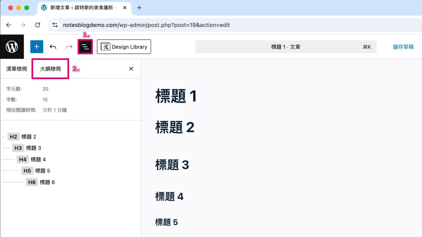Redo the last change
The height and width of the screenshot is (237, 422).
pyautogui.click(x=69, y=46)
